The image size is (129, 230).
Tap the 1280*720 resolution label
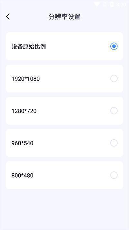coord(24,111)
